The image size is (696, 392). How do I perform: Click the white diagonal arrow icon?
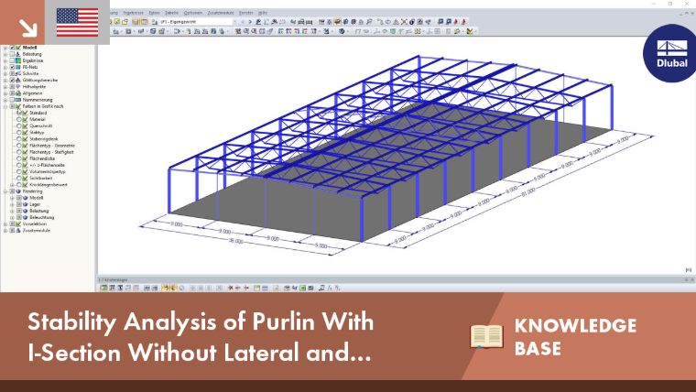28,28
